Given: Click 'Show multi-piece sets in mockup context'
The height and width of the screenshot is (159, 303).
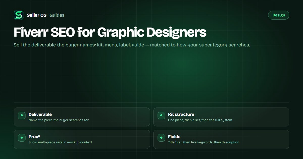Looking at the screenshot, I should tap(60, 142).
